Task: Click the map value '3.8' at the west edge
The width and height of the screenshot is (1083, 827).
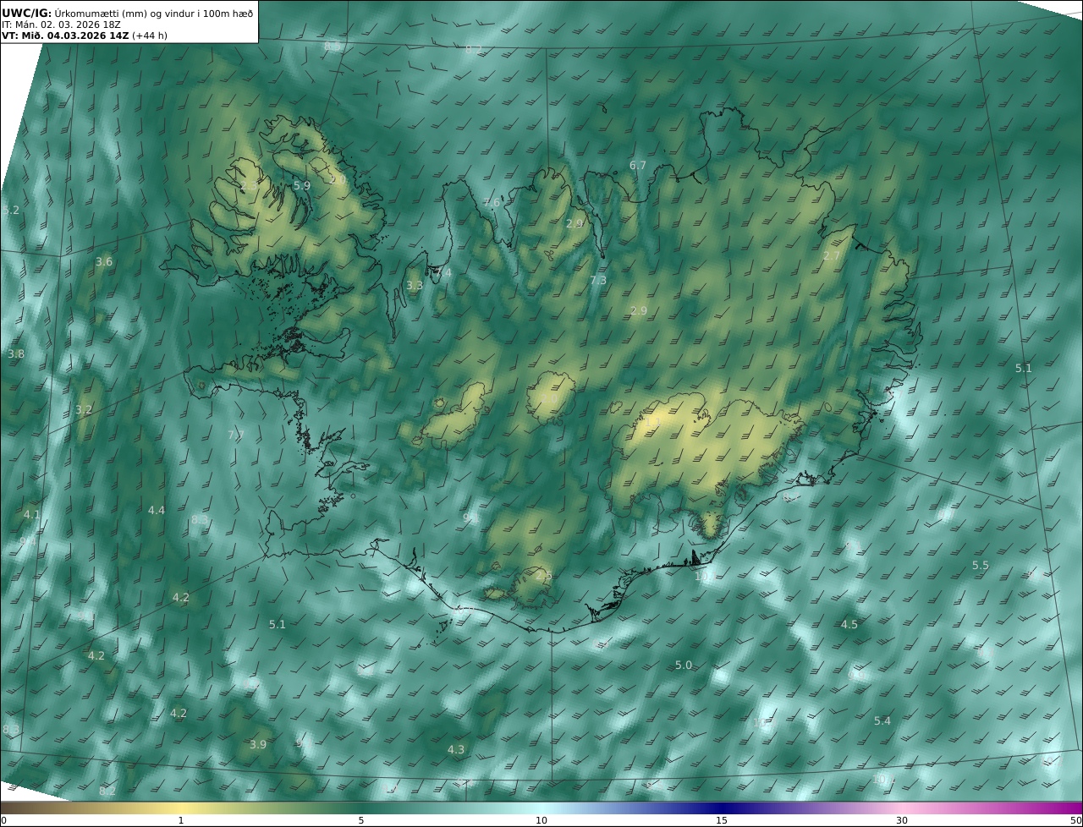Action: click(16, 353)
